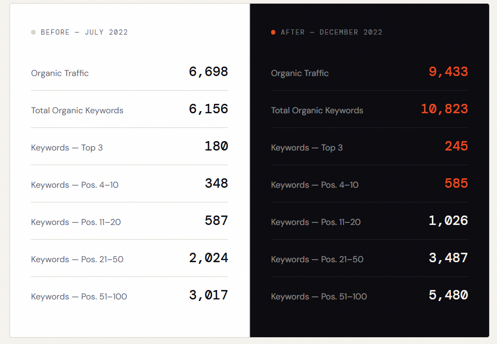Click the After Pos. 51–100 value 5,480

448,295
